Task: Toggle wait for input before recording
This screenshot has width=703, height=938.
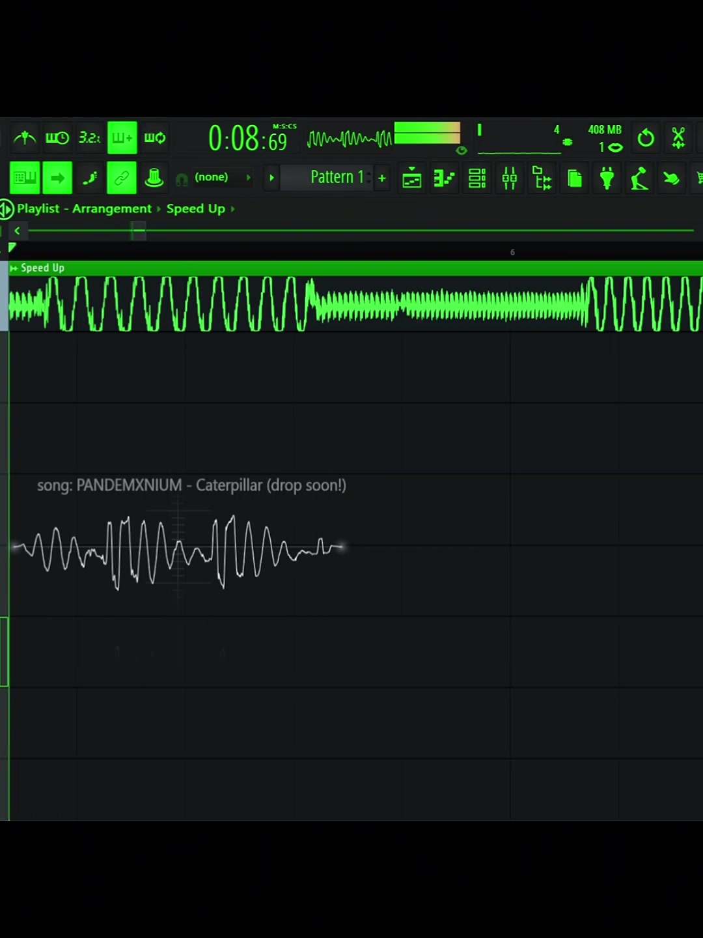Action: point(57,137)
